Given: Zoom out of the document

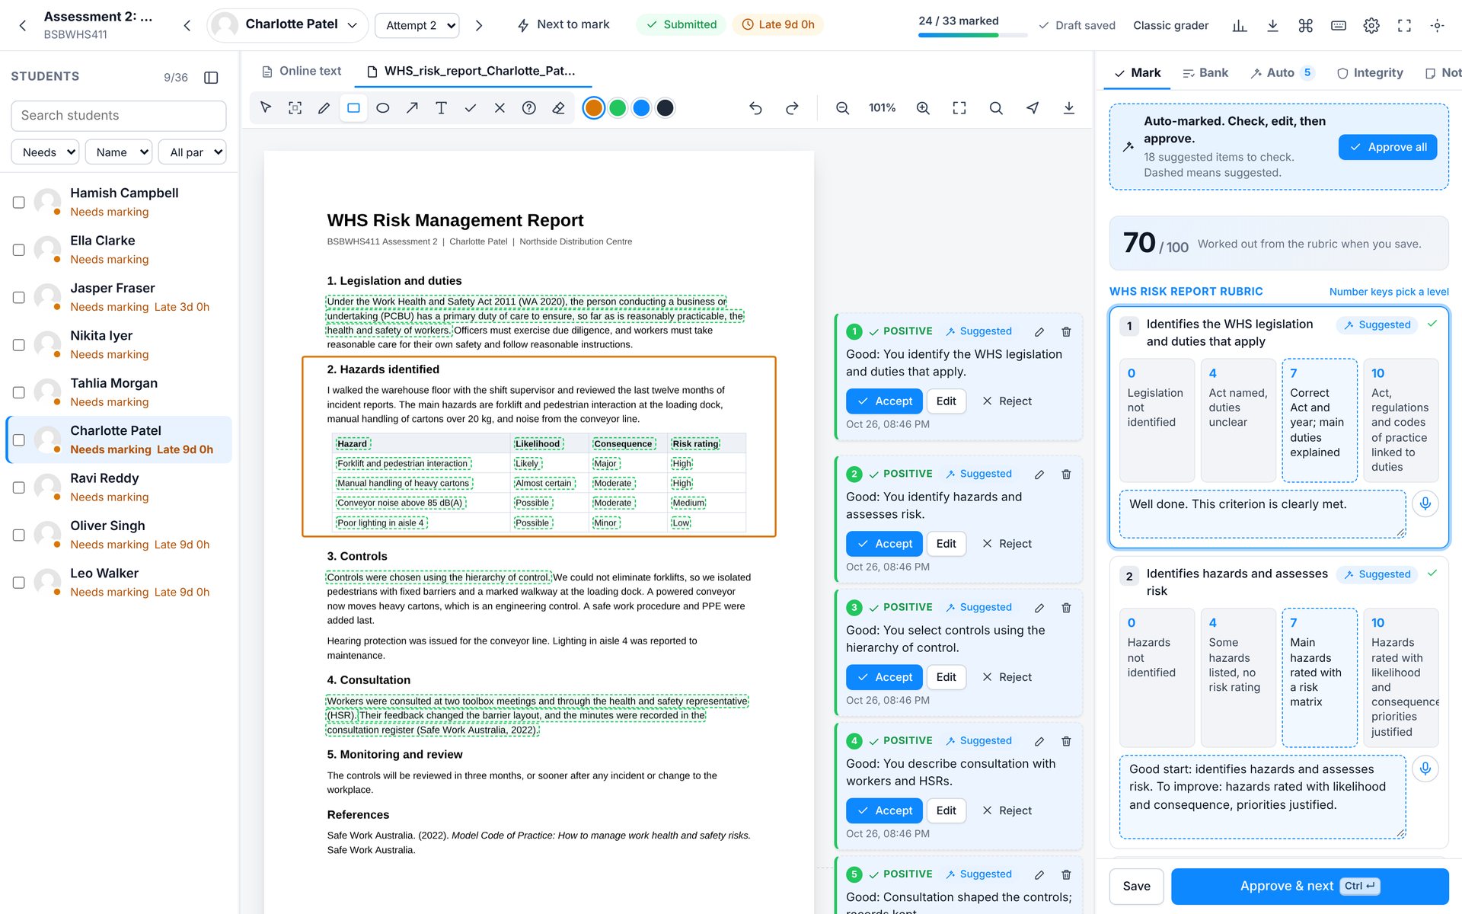Looking at the screenshot, I should click(x=842, y=108).
